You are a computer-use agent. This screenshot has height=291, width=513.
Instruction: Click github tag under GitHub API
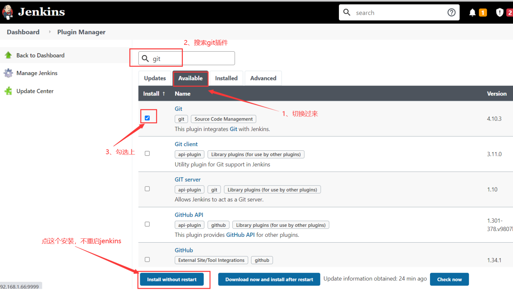[218, 225]
